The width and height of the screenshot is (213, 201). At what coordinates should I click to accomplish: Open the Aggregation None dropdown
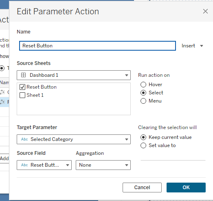(x=103, y=165)
